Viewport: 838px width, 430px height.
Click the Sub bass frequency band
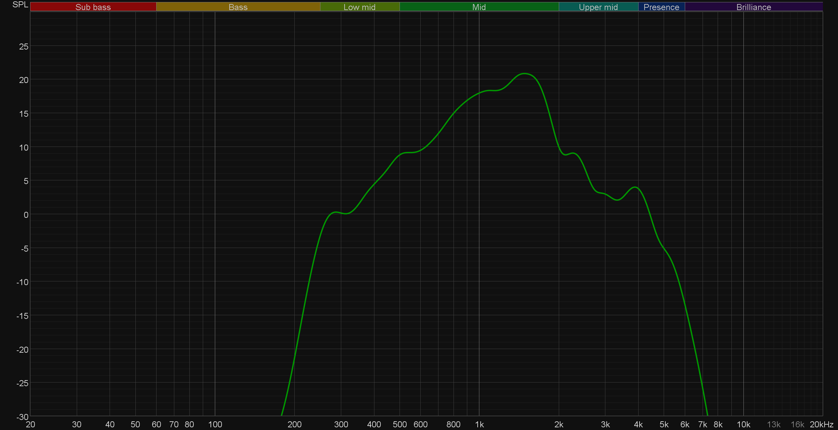pyautogui.click(x=93, y=7)
